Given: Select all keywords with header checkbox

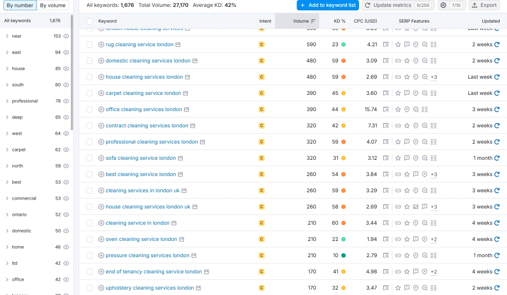Looking at the screenshot, I should point(89,21).
